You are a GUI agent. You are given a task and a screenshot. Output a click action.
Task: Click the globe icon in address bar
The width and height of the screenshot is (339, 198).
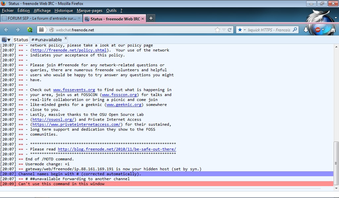[51, 30]
